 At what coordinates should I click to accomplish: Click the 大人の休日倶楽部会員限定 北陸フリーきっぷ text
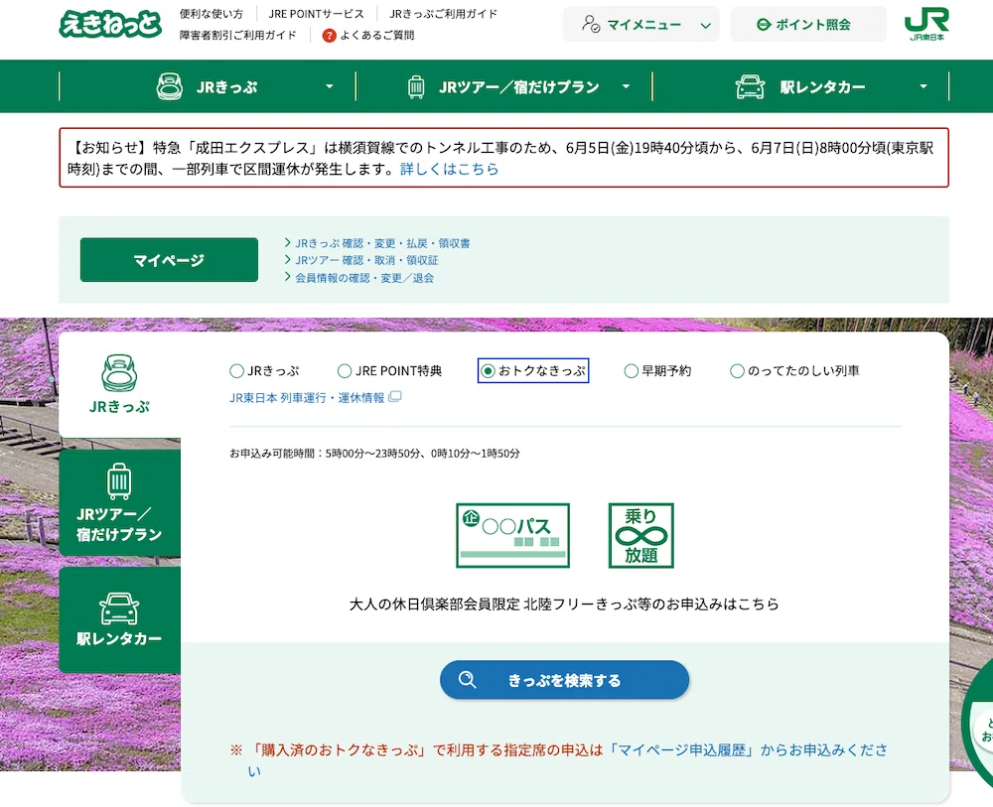pos(564,605)
